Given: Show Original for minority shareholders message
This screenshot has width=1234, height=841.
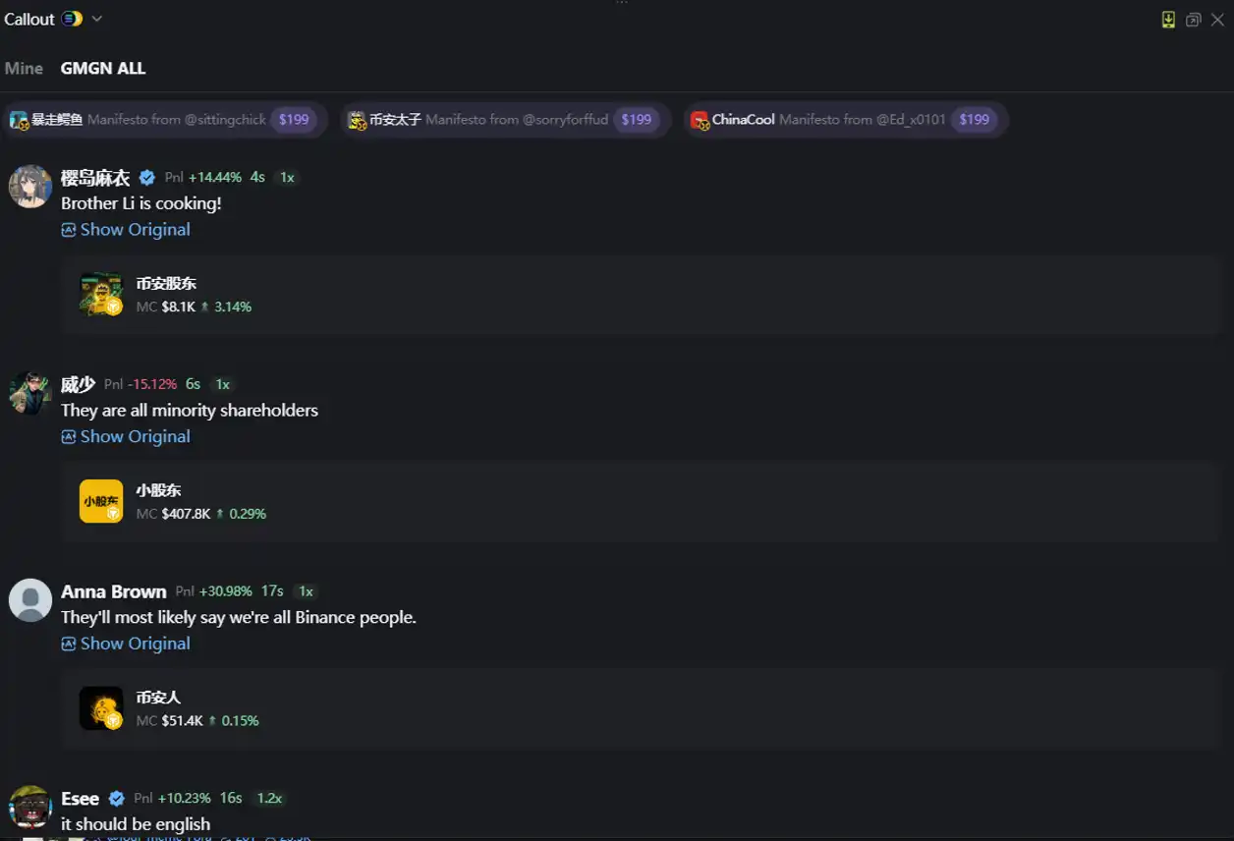Looking at the screenshot, I should tap(126, 437).
